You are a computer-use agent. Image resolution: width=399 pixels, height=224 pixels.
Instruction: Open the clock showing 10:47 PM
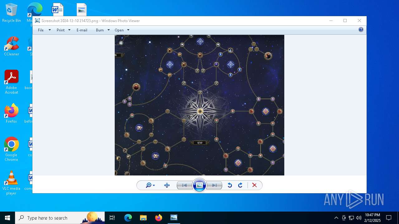click(373, 218)
